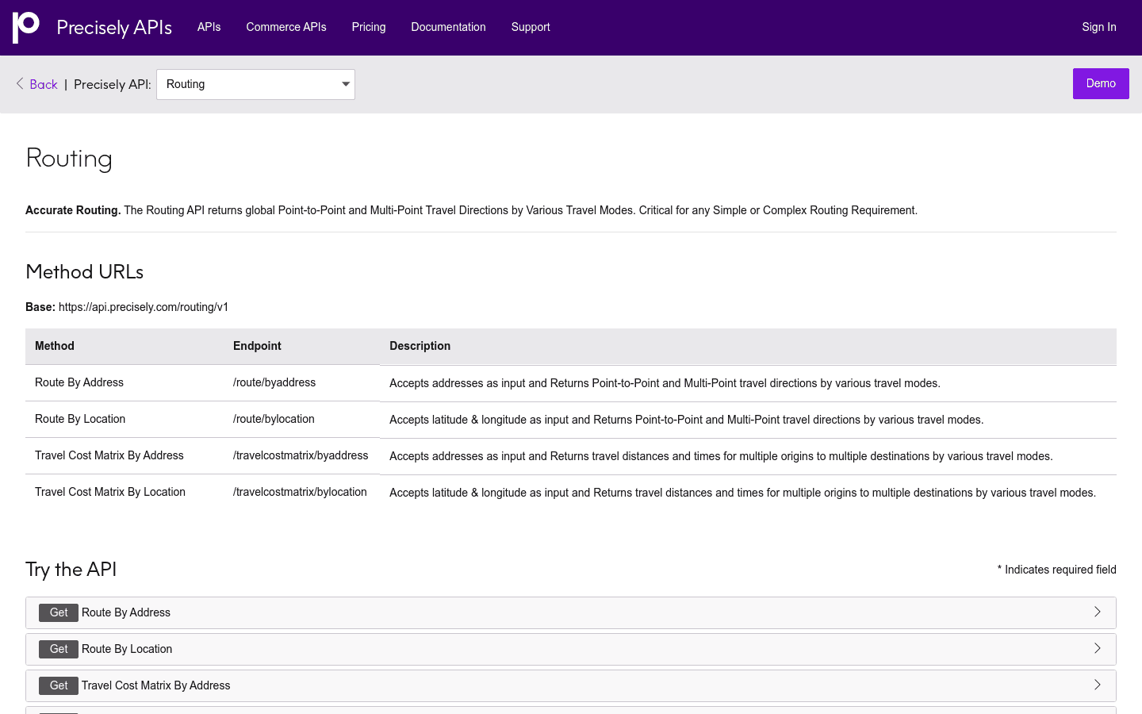Click the back arrow chevron icon

(x=20, y=83)
